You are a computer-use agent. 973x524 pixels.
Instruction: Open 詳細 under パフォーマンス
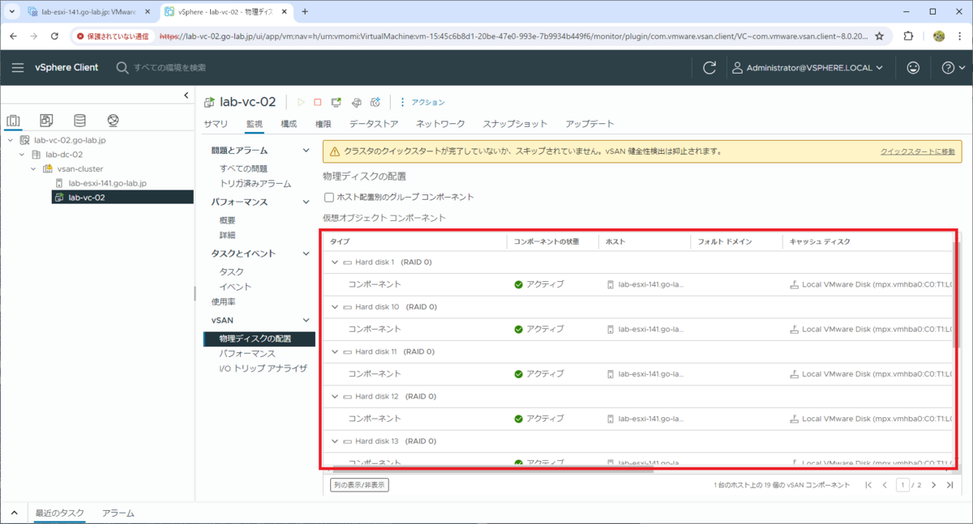click(x=227, y=235)
